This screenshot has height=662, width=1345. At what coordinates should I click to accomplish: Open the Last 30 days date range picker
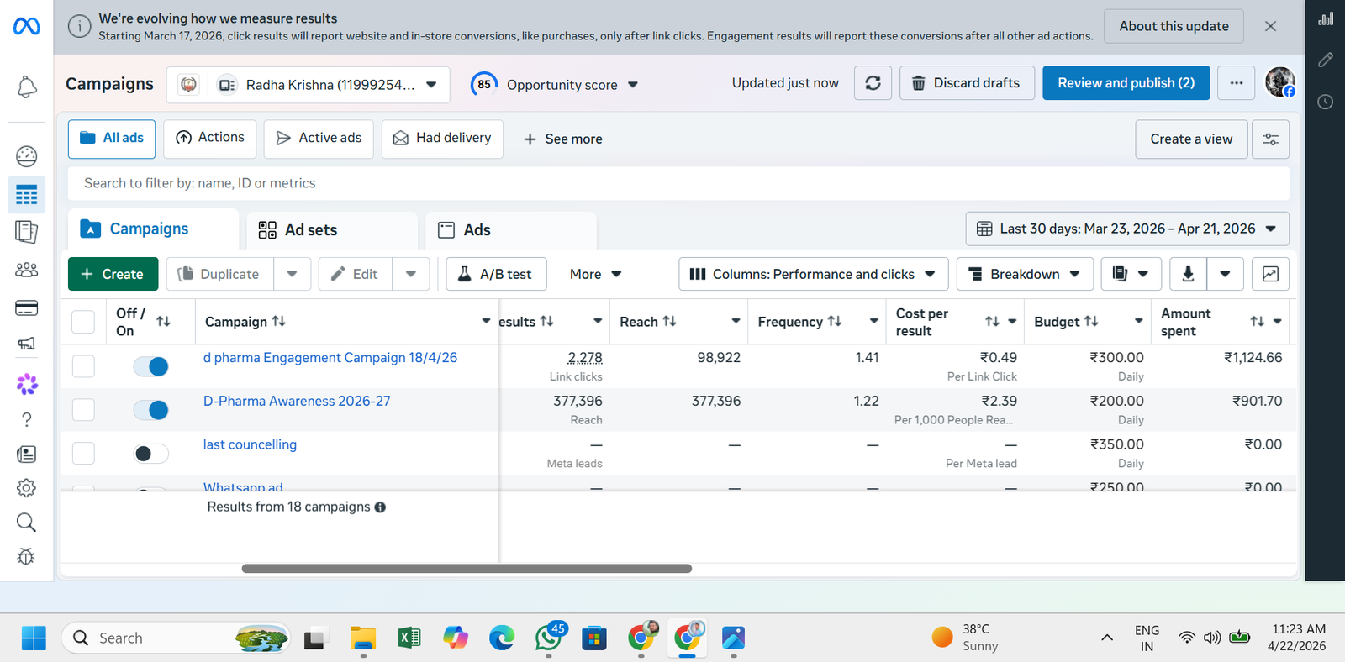point(1127,229)
